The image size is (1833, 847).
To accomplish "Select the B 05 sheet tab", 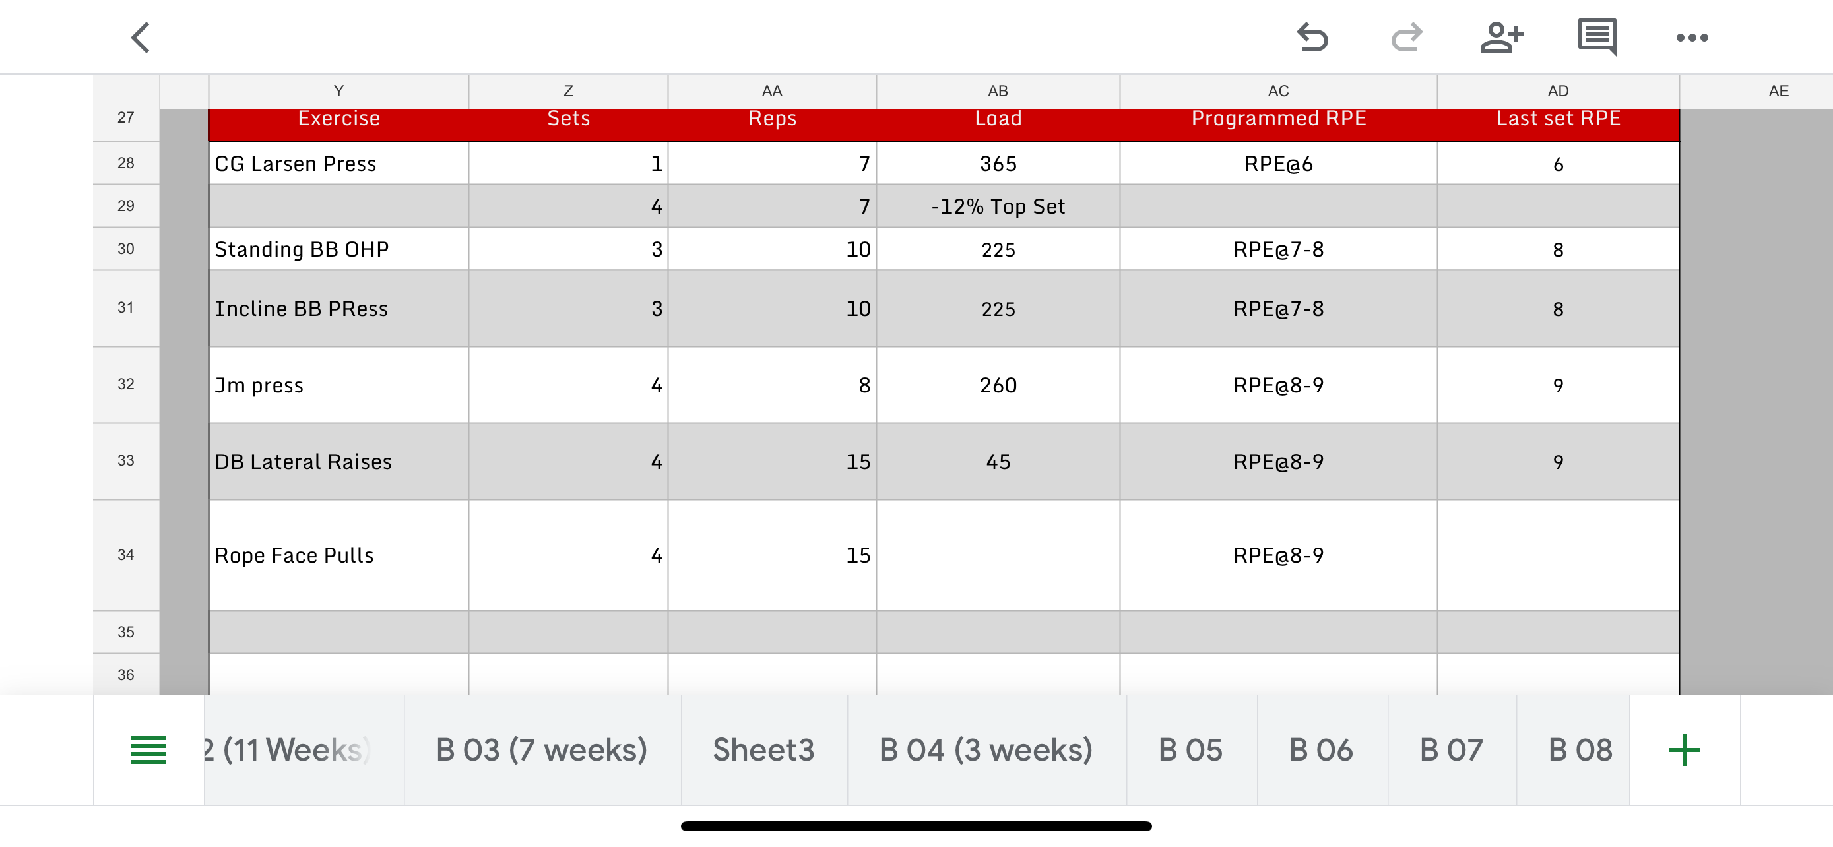I will coord(1190,750).
